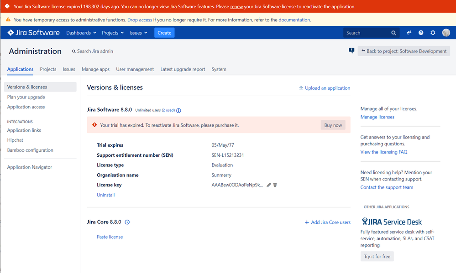Go back to project Software Development
This screenshot has width=456, height=273.
click(404, 51)
